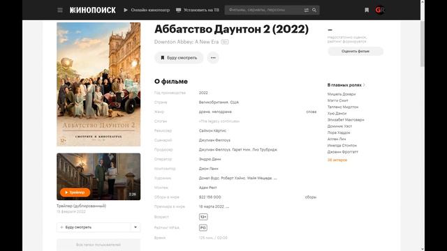Open actor Аллен Лич page
Screen dimensions: 447x251
(337, 139)
